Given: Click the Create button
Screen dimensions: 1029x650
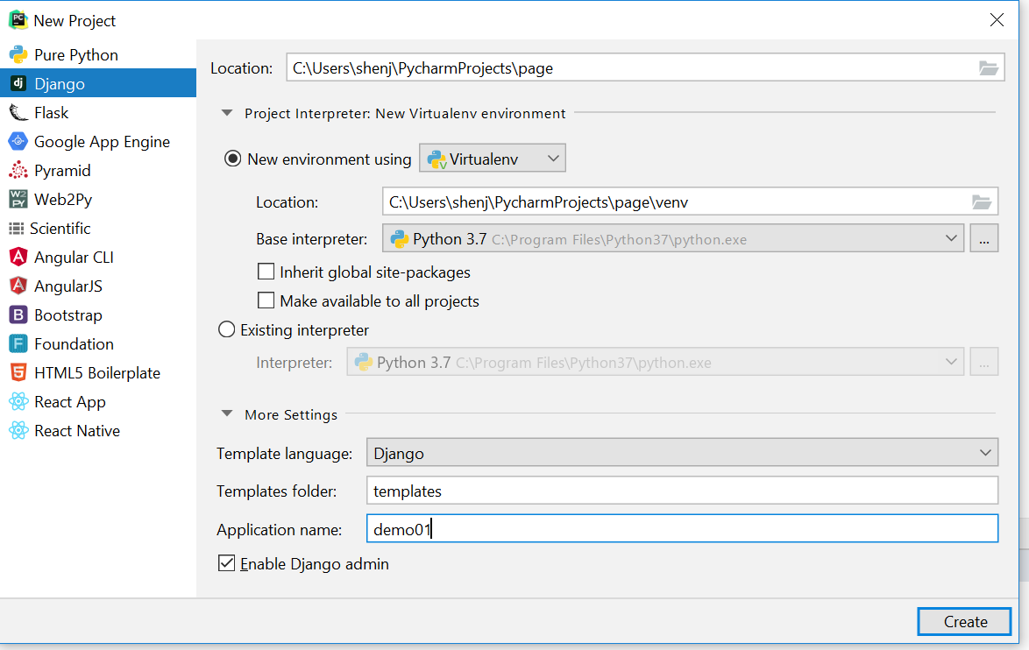Looking at the screenshot, I should [x=964, y=621].
